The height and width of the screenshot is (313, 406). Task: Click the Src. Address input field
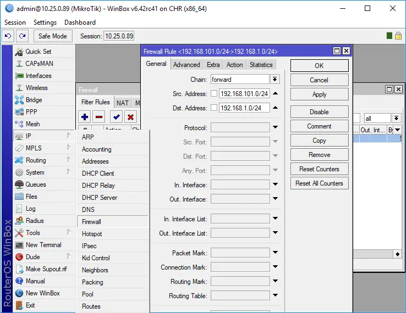(x=244, y=93)
